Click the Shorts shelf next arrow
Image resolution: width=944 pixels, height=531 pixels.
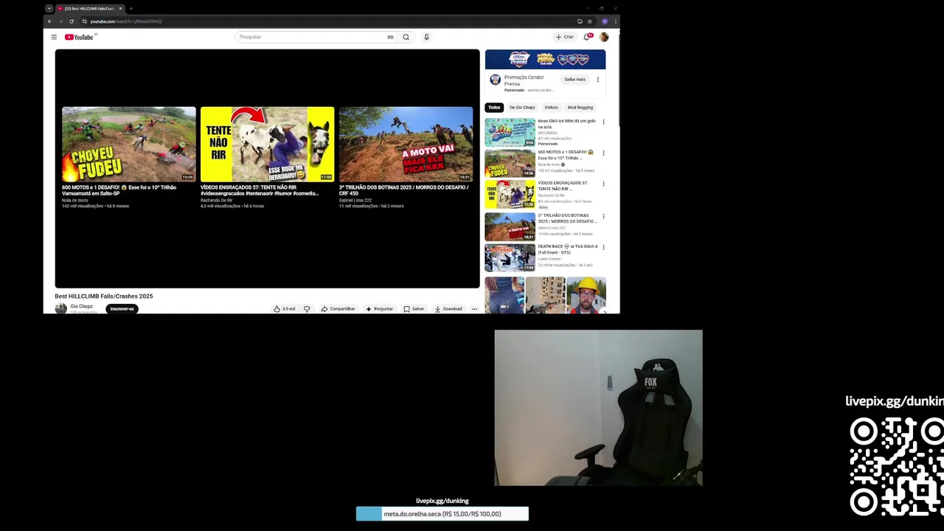[604, 310]
